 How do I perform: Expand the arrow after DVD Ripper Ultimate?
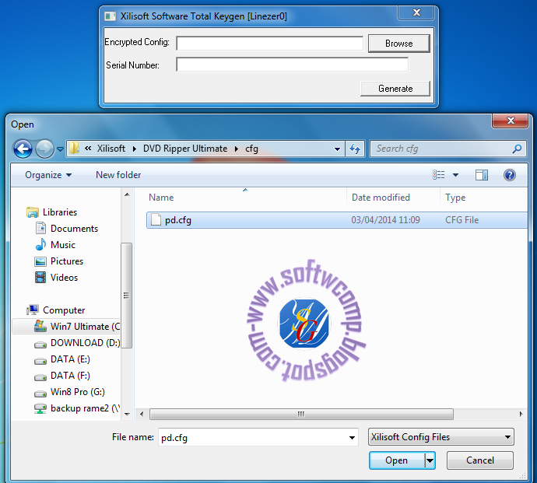(237, 149)
